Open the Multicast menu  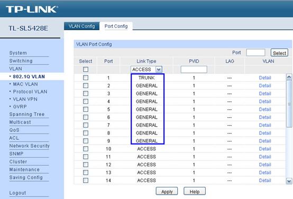(20, 122)
